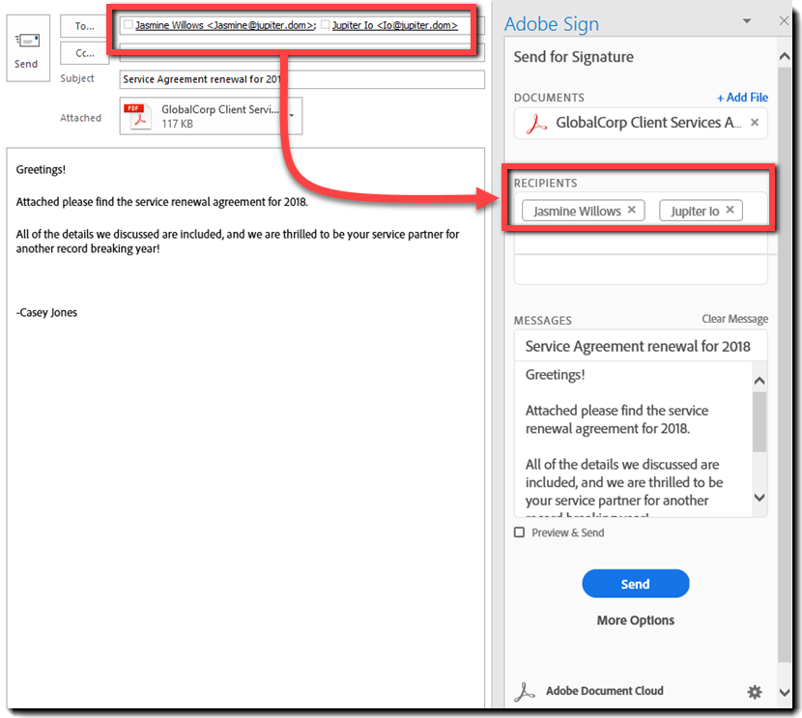Screen dimensions: 802x718
Task: Click the Send for Signature heading
Action: tap(573, 57)
